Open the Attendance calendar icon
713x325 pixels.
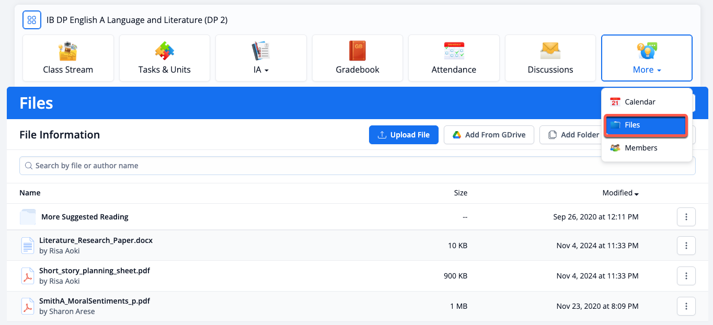point(454,51)
